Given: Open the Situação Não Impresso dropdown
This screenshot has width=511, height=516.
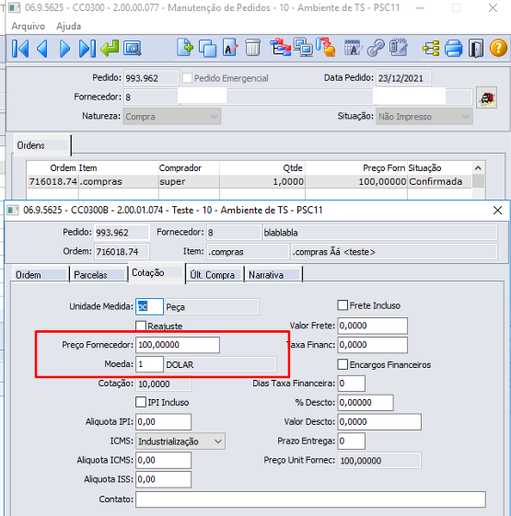Looking at the screenshot, I should 424,117.
